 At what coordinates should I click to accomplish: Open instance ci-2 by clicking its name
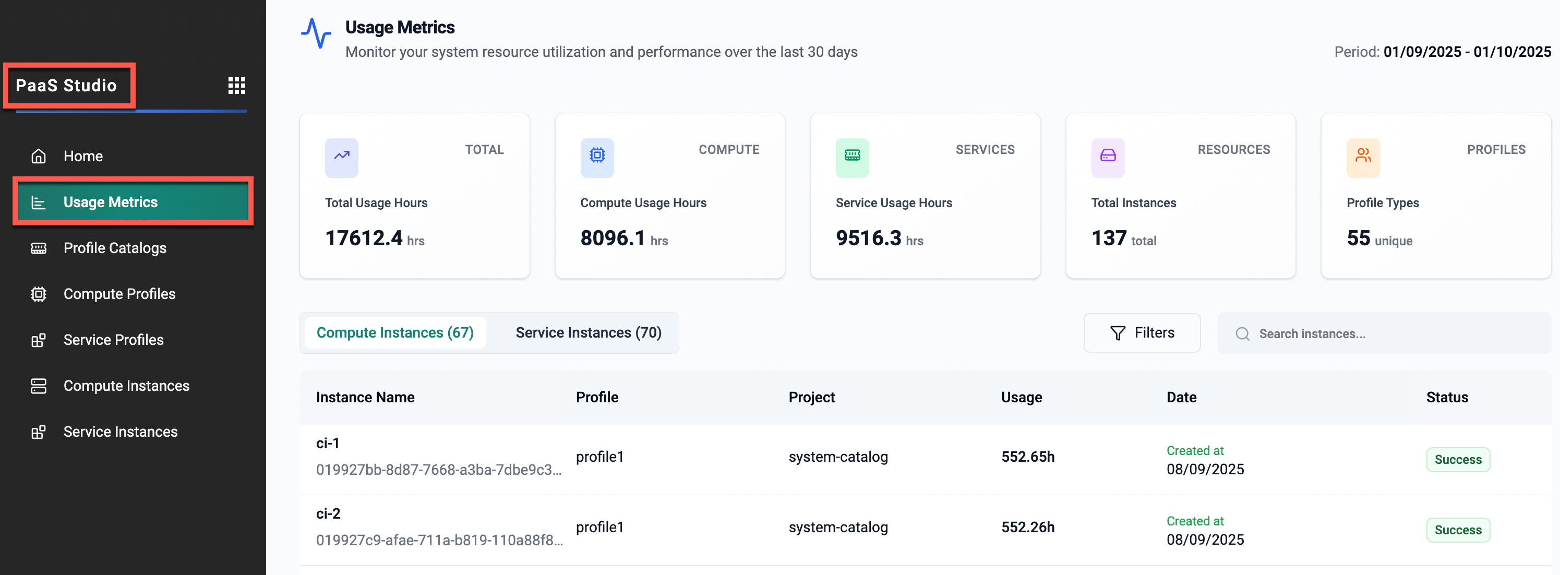tap(328, 512)
